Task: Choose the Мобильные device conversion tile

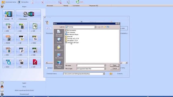Action: [x=28, y=15]
